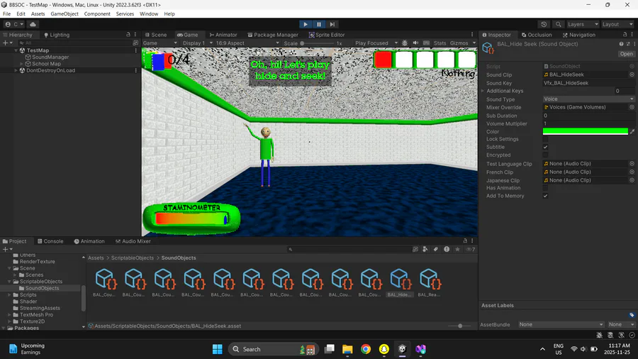Image resolution: width=638 pixels, height=359 pixels.
Task: Toggle the Stats overlay button
Action: 440,43
